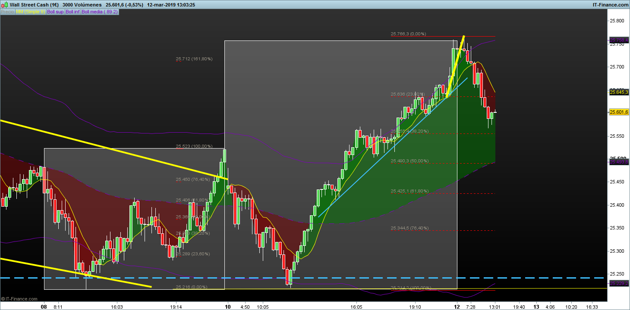Click the 19:10 time axis label
The height and width of the screenshot is (310, 630).
(x=415, y=307)
